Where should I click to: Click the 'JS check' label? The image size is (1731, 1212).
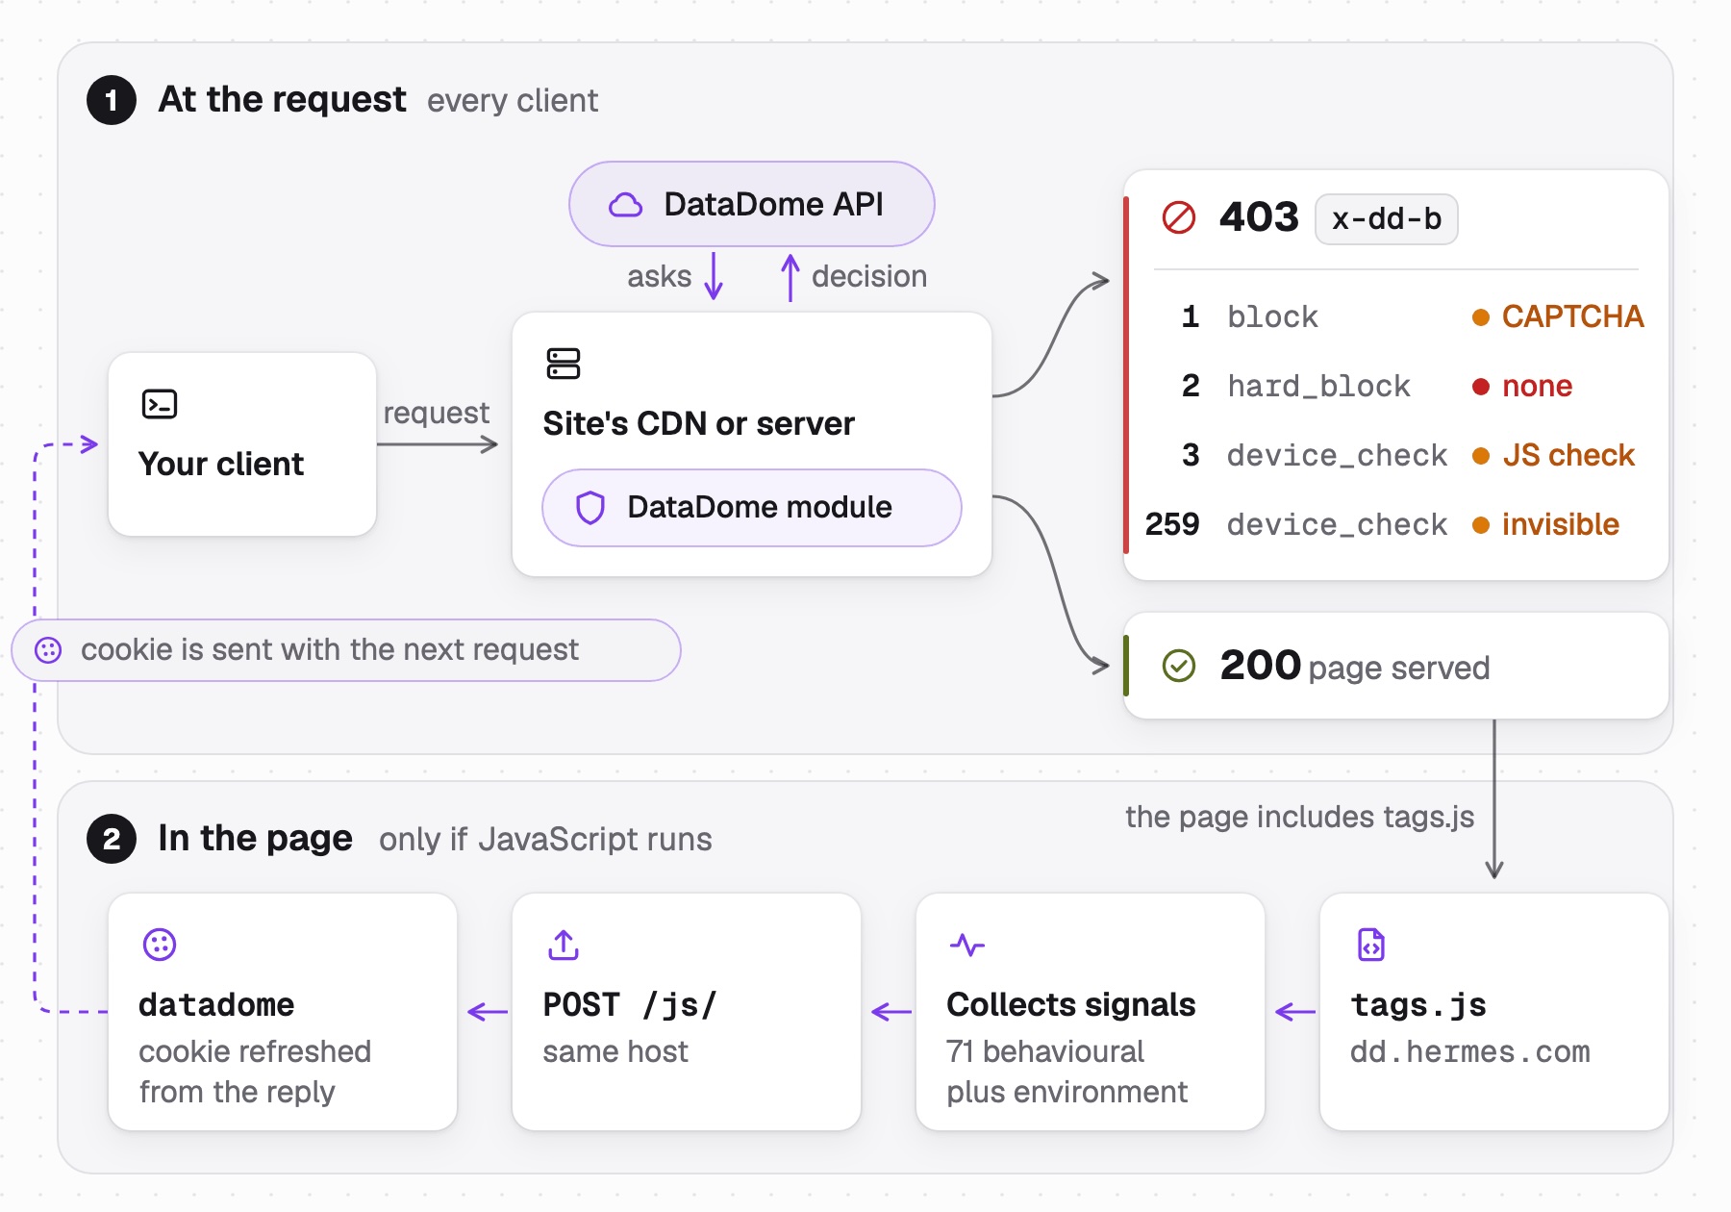click(x=1568, y=456)
